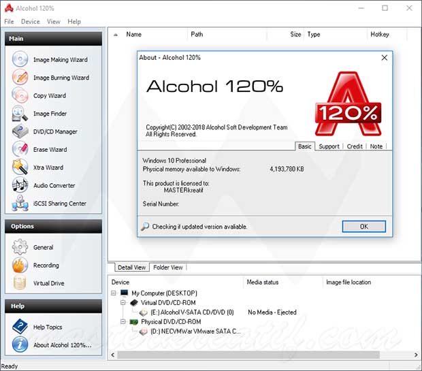This screenshot has height=371, width=422.
Task: Select (E:) Alcohol V-SATA CD/DVD (0) row
Action: pos(192,312)
